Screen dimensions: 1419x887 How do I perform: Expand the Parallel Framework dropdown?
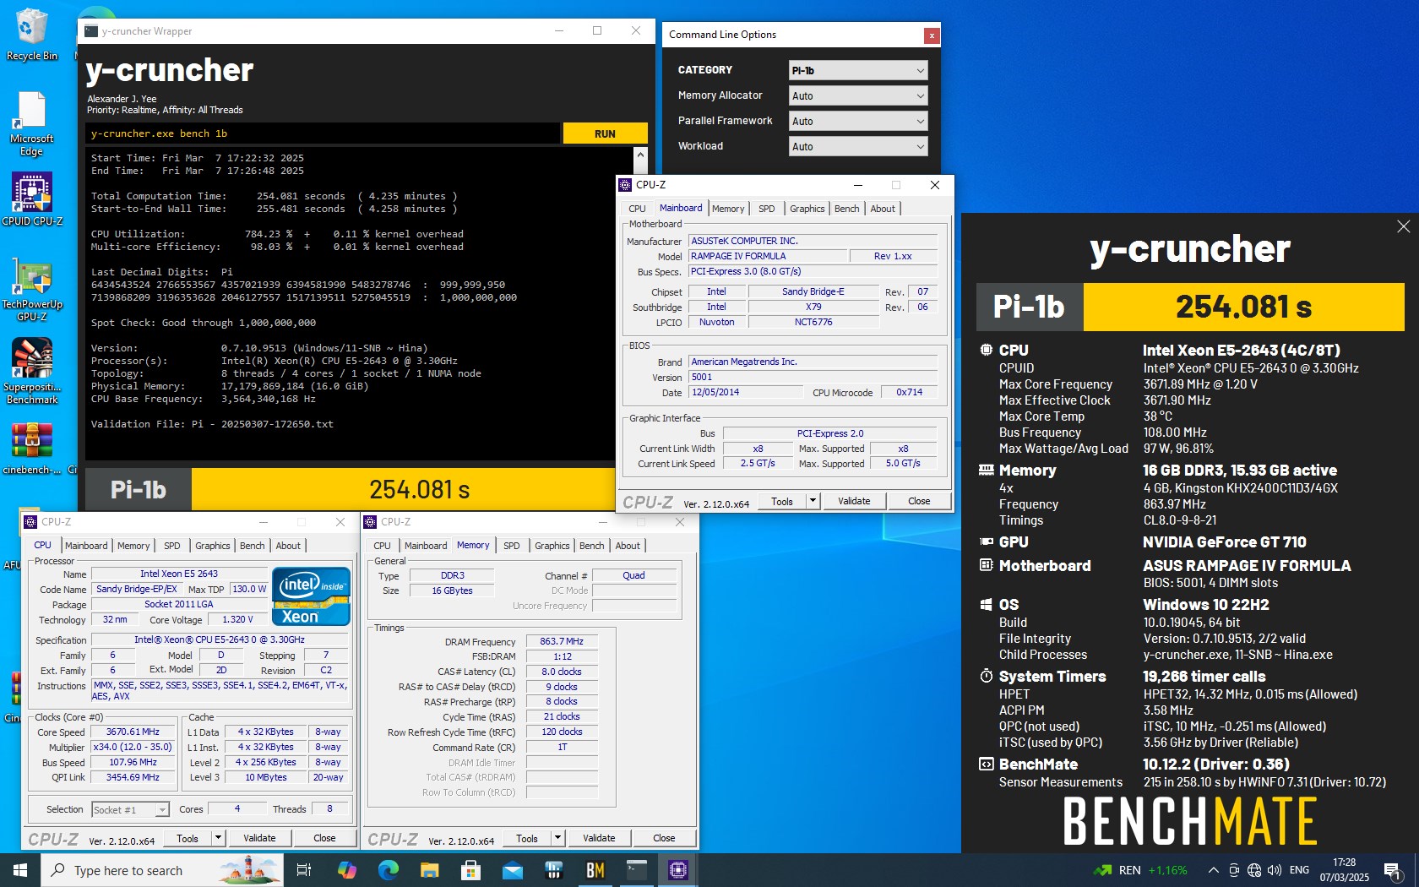click(858, 122)
